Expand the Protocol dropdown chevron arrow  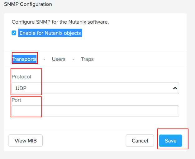[175, 88]
